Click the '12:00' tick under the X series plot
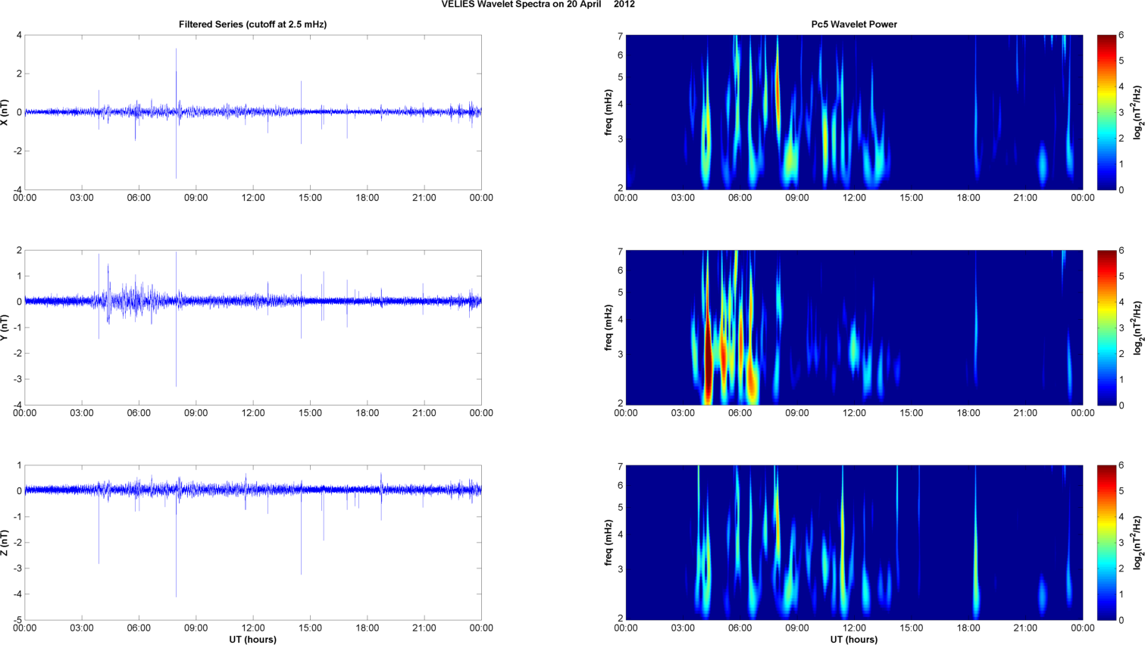 click(x=253, y=198)
